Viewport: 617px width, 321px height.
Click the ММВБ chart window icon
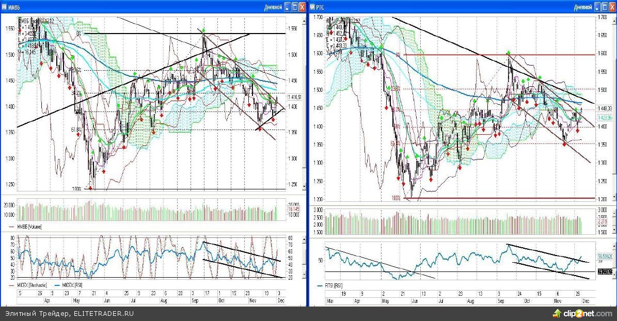4,7
